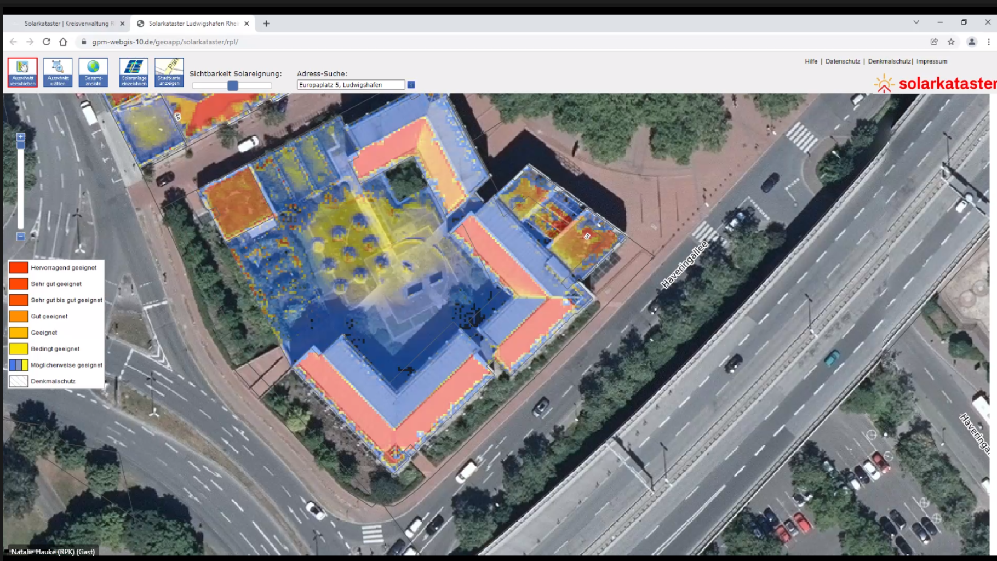Toggle Stadtkarte anzeigen map view

169,72
